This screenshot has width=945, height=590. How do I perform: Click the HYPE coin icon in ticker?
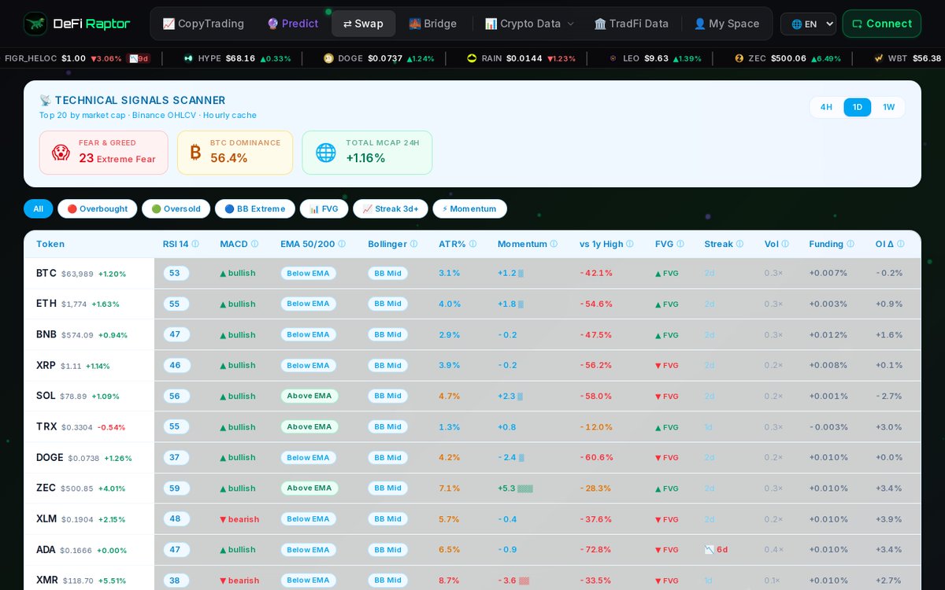[188, 58]
